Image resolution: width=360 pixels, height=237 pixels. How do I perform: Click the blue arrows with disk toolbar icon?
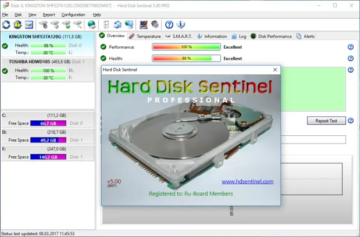click(117, 24)
